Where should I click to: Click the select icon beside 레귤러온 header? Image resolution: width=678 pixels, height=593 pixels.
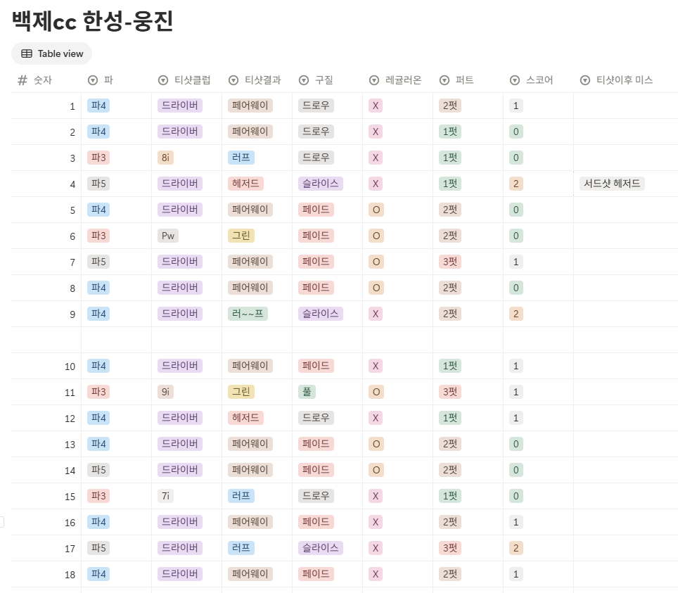pyautogui.click(x=374, y=80)
